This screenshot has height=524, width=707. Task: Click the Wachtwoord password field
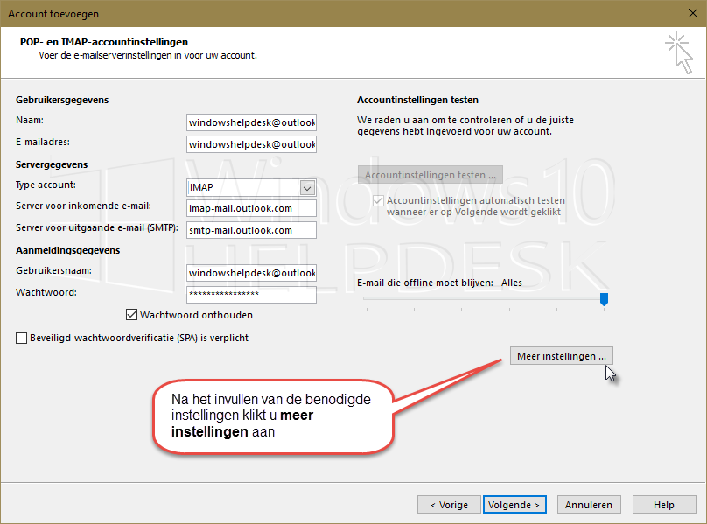click(251, 295)
